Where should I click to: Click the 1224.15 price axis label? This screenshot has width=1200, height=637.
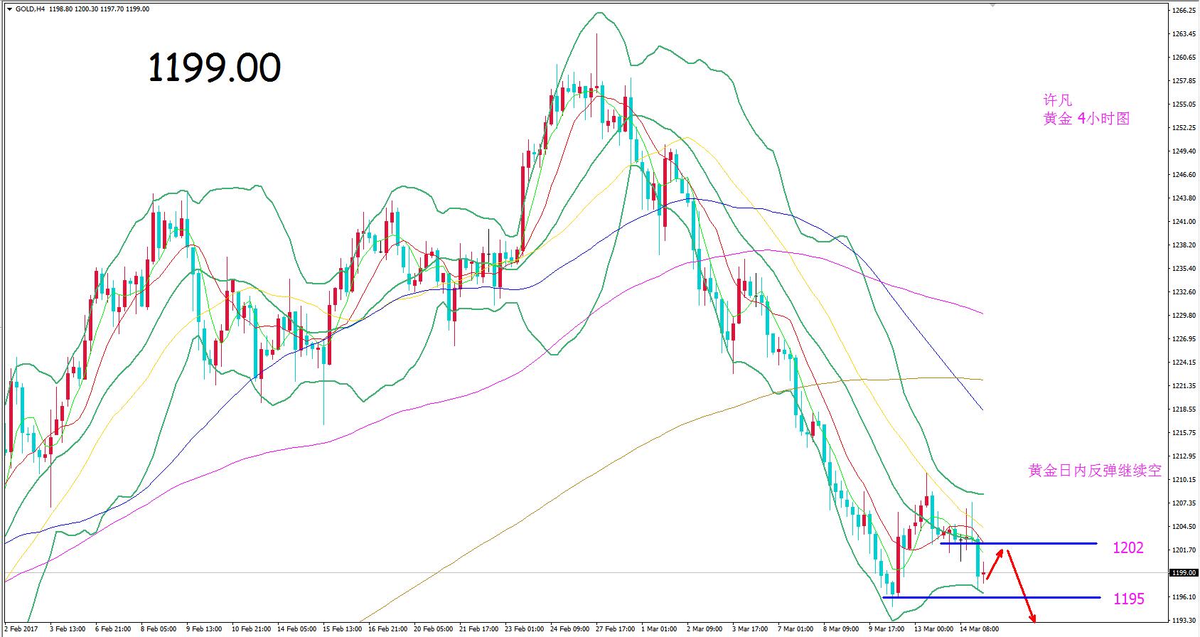coord(1184,363)
